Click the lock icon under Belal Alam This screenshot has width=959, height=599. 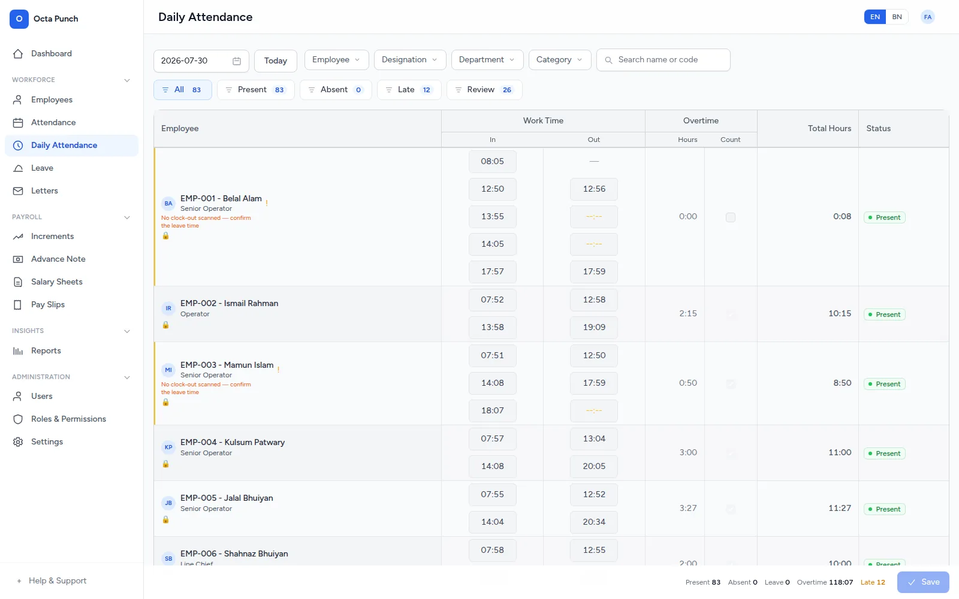[x=165, y=235]
